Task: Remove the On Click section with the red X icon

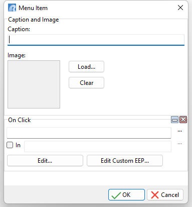Action: tap(183, 120)
